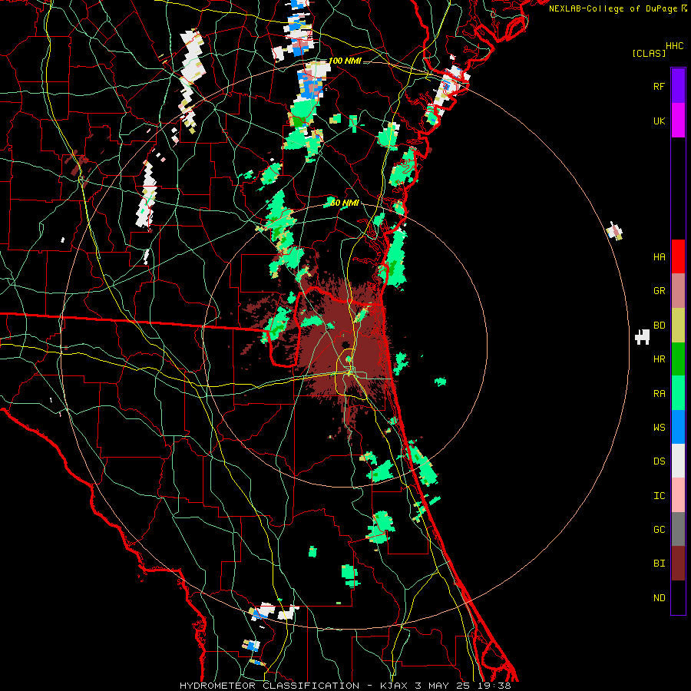Click the RF purple legend swatch
The image size is (691, 691).
(678, 86)
